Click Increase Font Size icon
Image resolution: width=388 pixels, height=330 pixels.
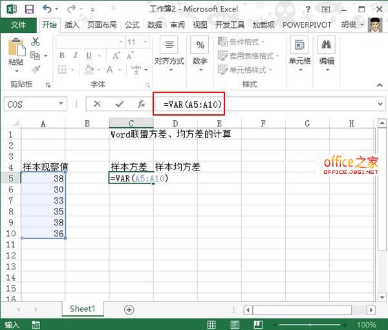116,56
